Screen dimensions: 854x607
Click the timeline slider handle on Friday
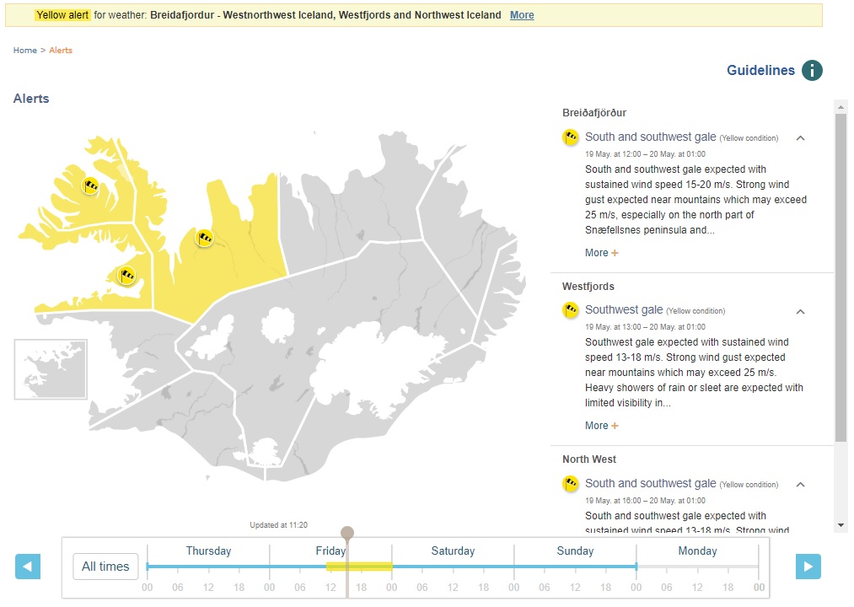[346, 533]
